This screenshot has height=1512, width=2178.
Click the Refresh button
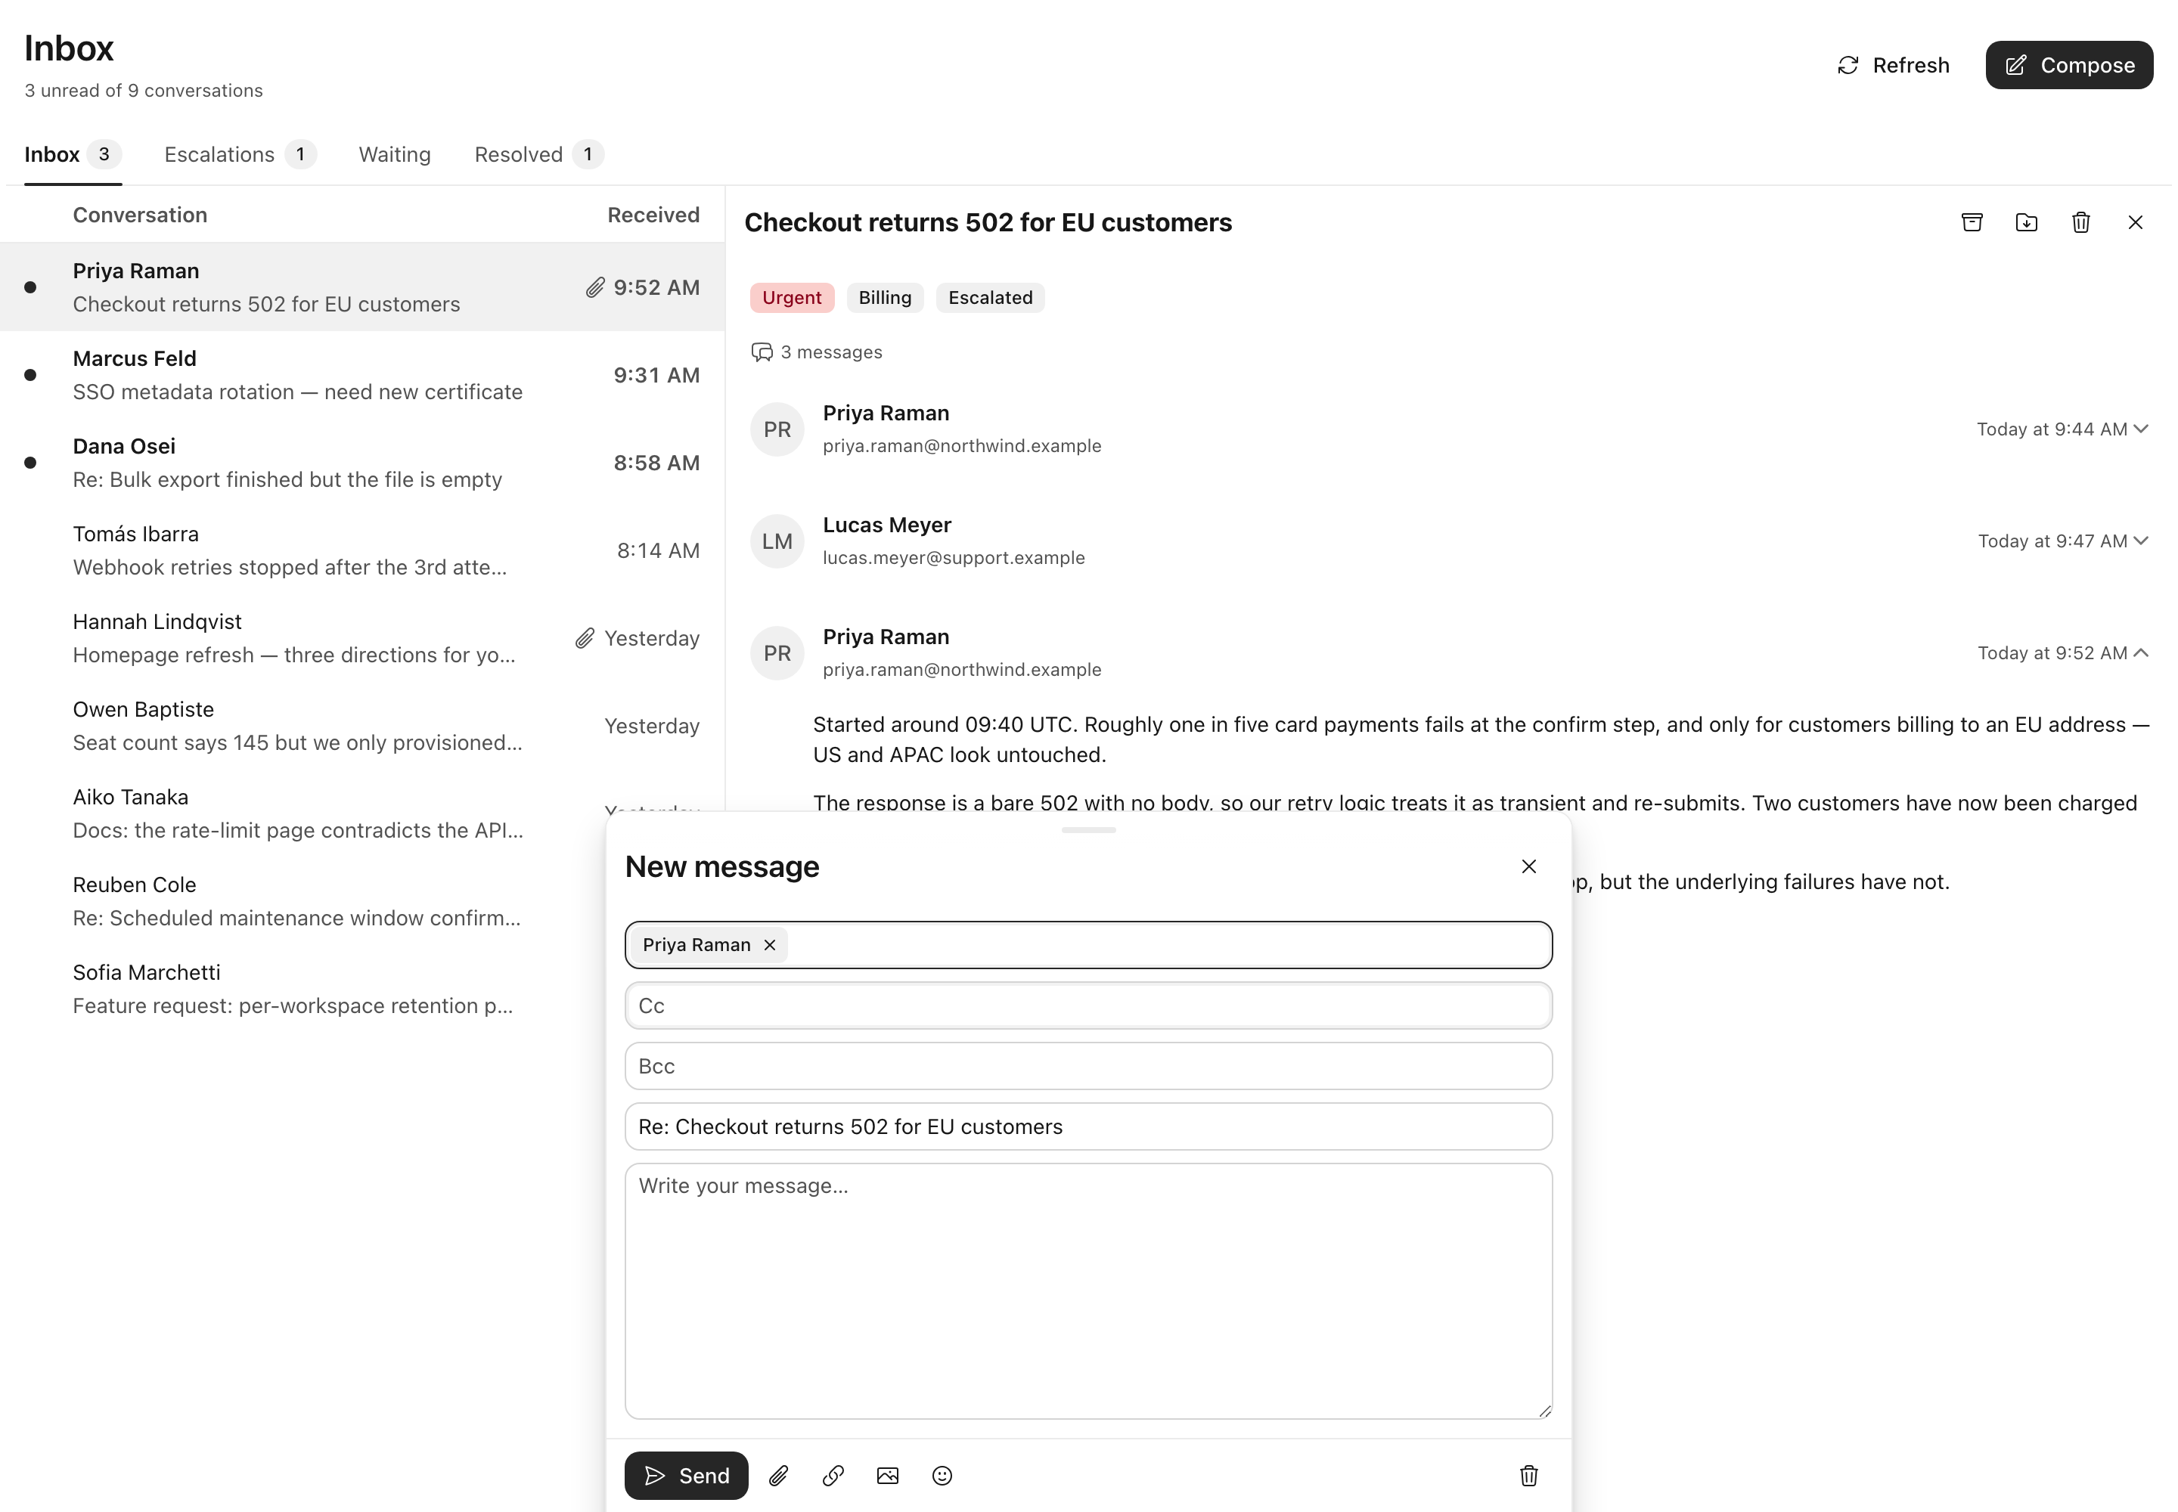point(1894,65)
